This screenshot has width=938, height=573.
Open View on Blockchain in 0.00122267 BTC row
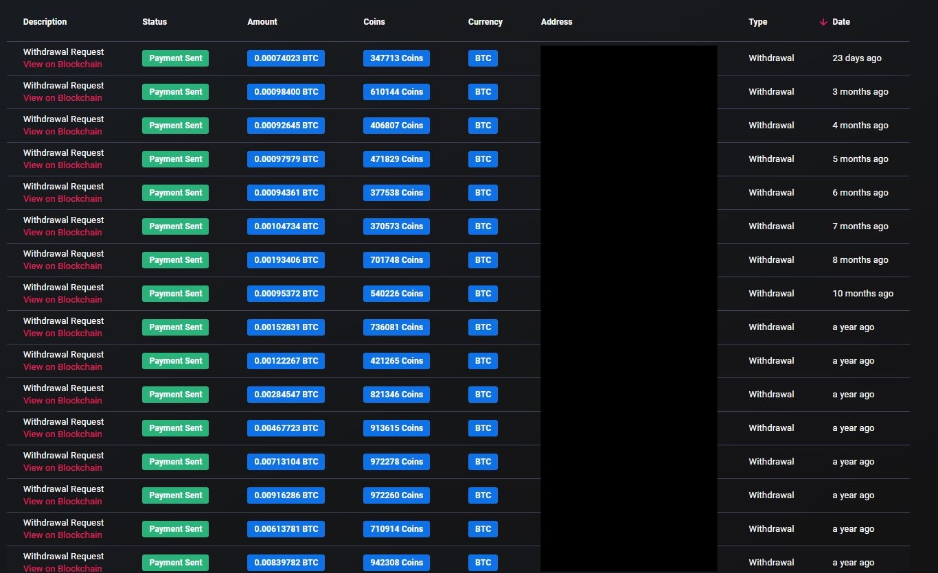tap(62, 367)
